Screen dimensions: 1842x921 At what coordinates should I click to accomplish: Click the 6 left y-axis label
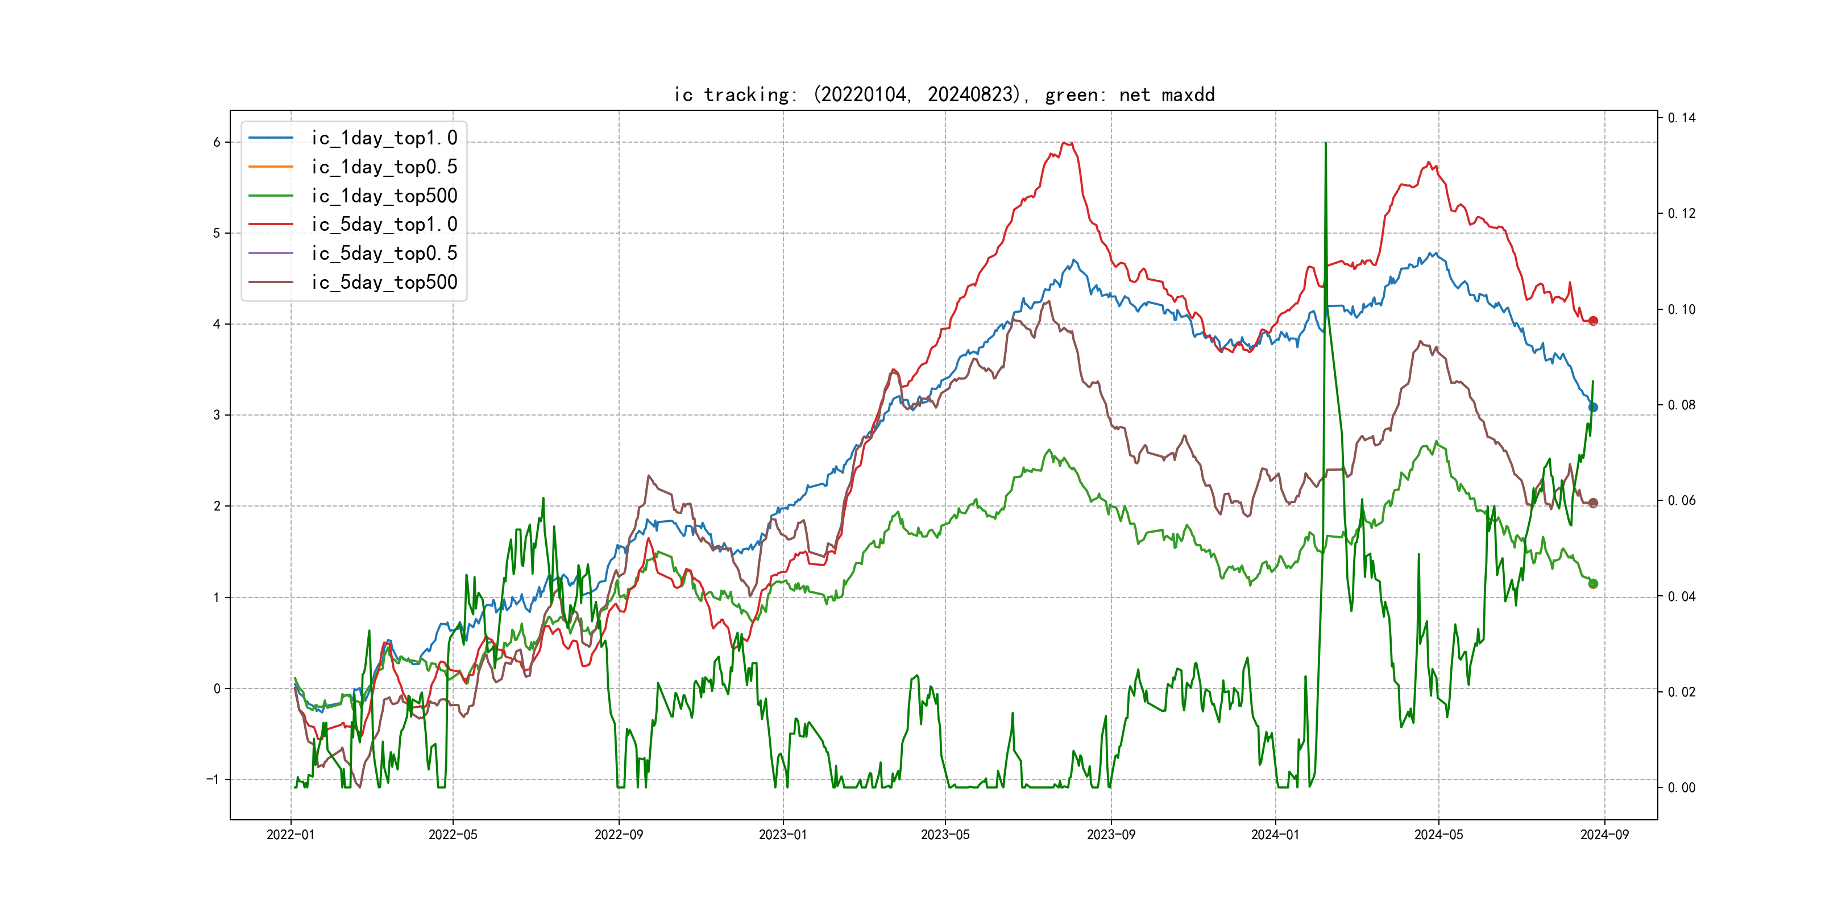pyautogui.click(x=217, y=142)
